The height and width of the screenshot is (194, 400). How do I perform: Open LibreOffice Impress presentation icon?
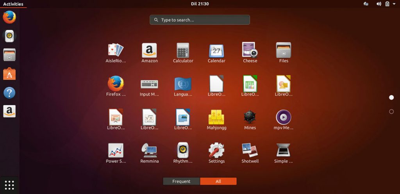pos(116,117)
